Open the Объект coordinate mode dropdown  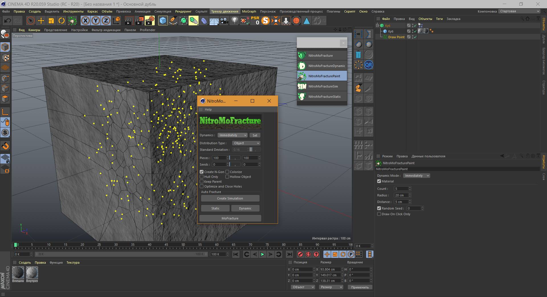point(303,287)
